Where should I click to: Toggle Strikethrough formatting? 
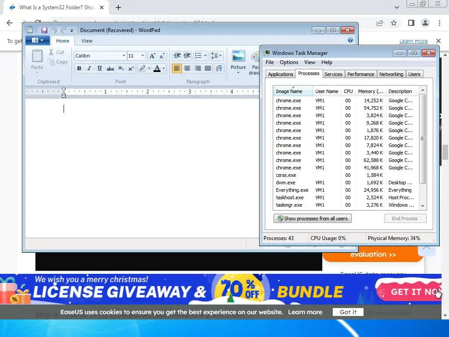click(x=110, y=68)
